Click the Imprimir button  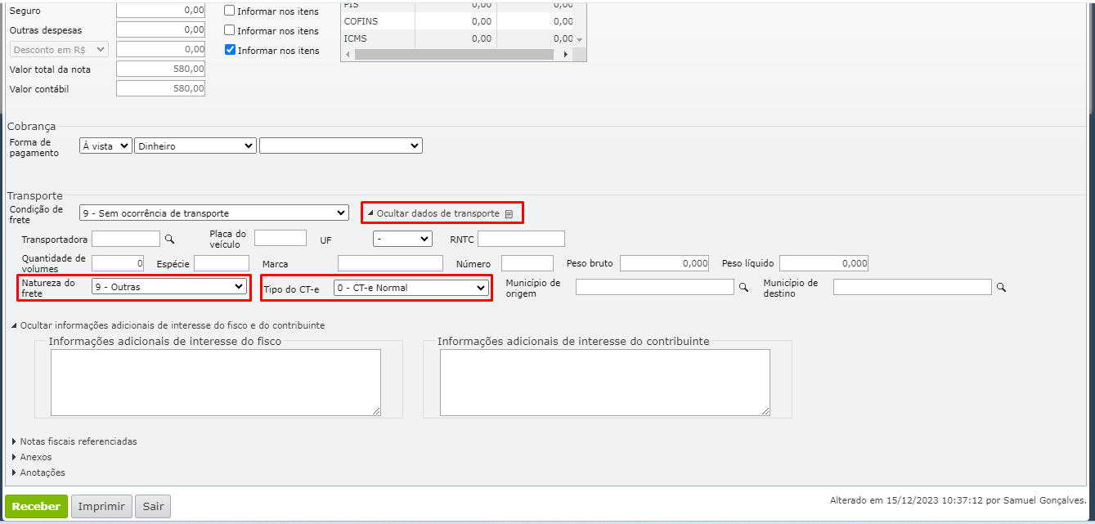click(101, 507)
